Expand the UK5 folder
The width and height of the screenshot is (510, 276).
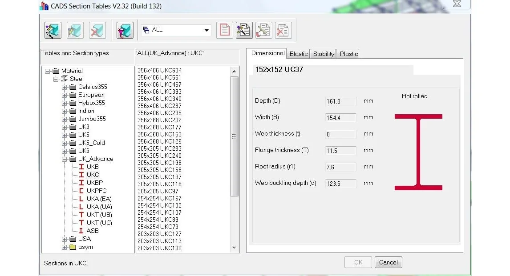(x=65, y=135)
